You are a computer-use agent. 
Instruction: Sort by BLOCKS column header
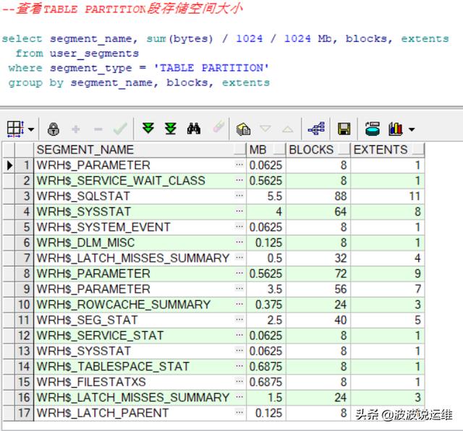tap(318, 150)
